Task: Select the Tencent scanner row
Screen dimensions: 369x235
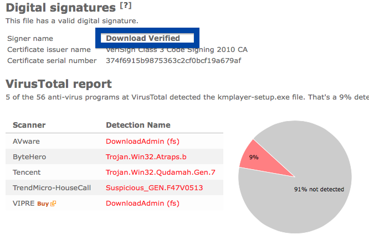Action: coord(114,173)
